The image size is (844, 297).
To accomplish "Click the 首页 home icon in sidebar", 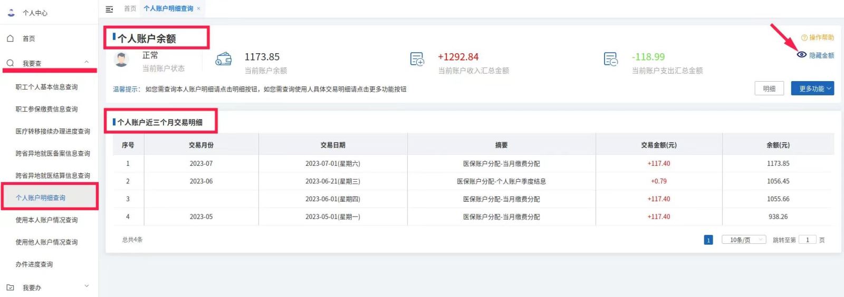I will tap(10, 38).
